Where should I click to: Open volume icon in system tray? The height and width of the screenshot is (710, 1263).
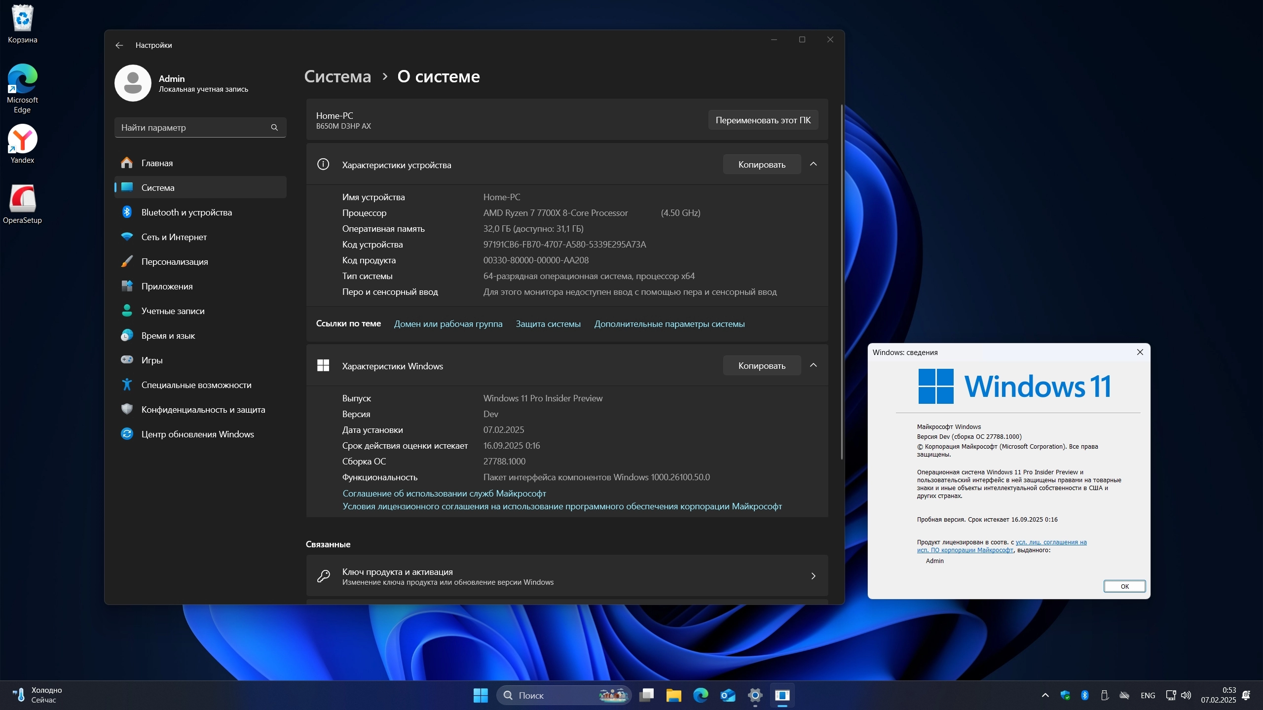coord(1186,695)
